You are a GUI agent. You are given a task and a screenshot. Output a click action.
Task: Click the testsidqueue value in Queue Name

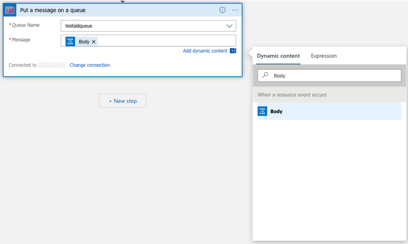[x=79, y=26]
